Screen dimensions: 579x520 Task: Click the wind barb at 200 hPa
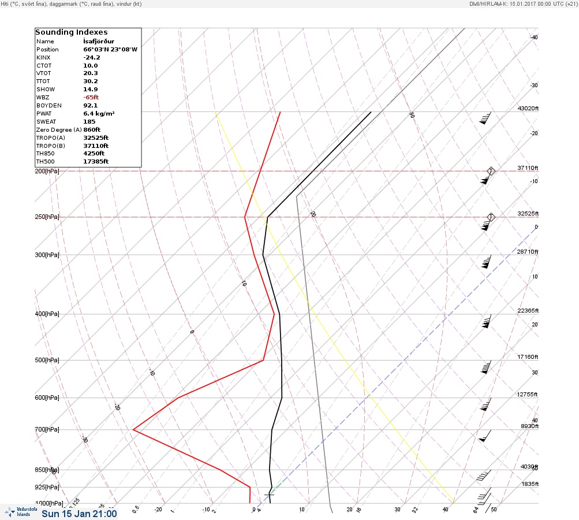[487, 177]
